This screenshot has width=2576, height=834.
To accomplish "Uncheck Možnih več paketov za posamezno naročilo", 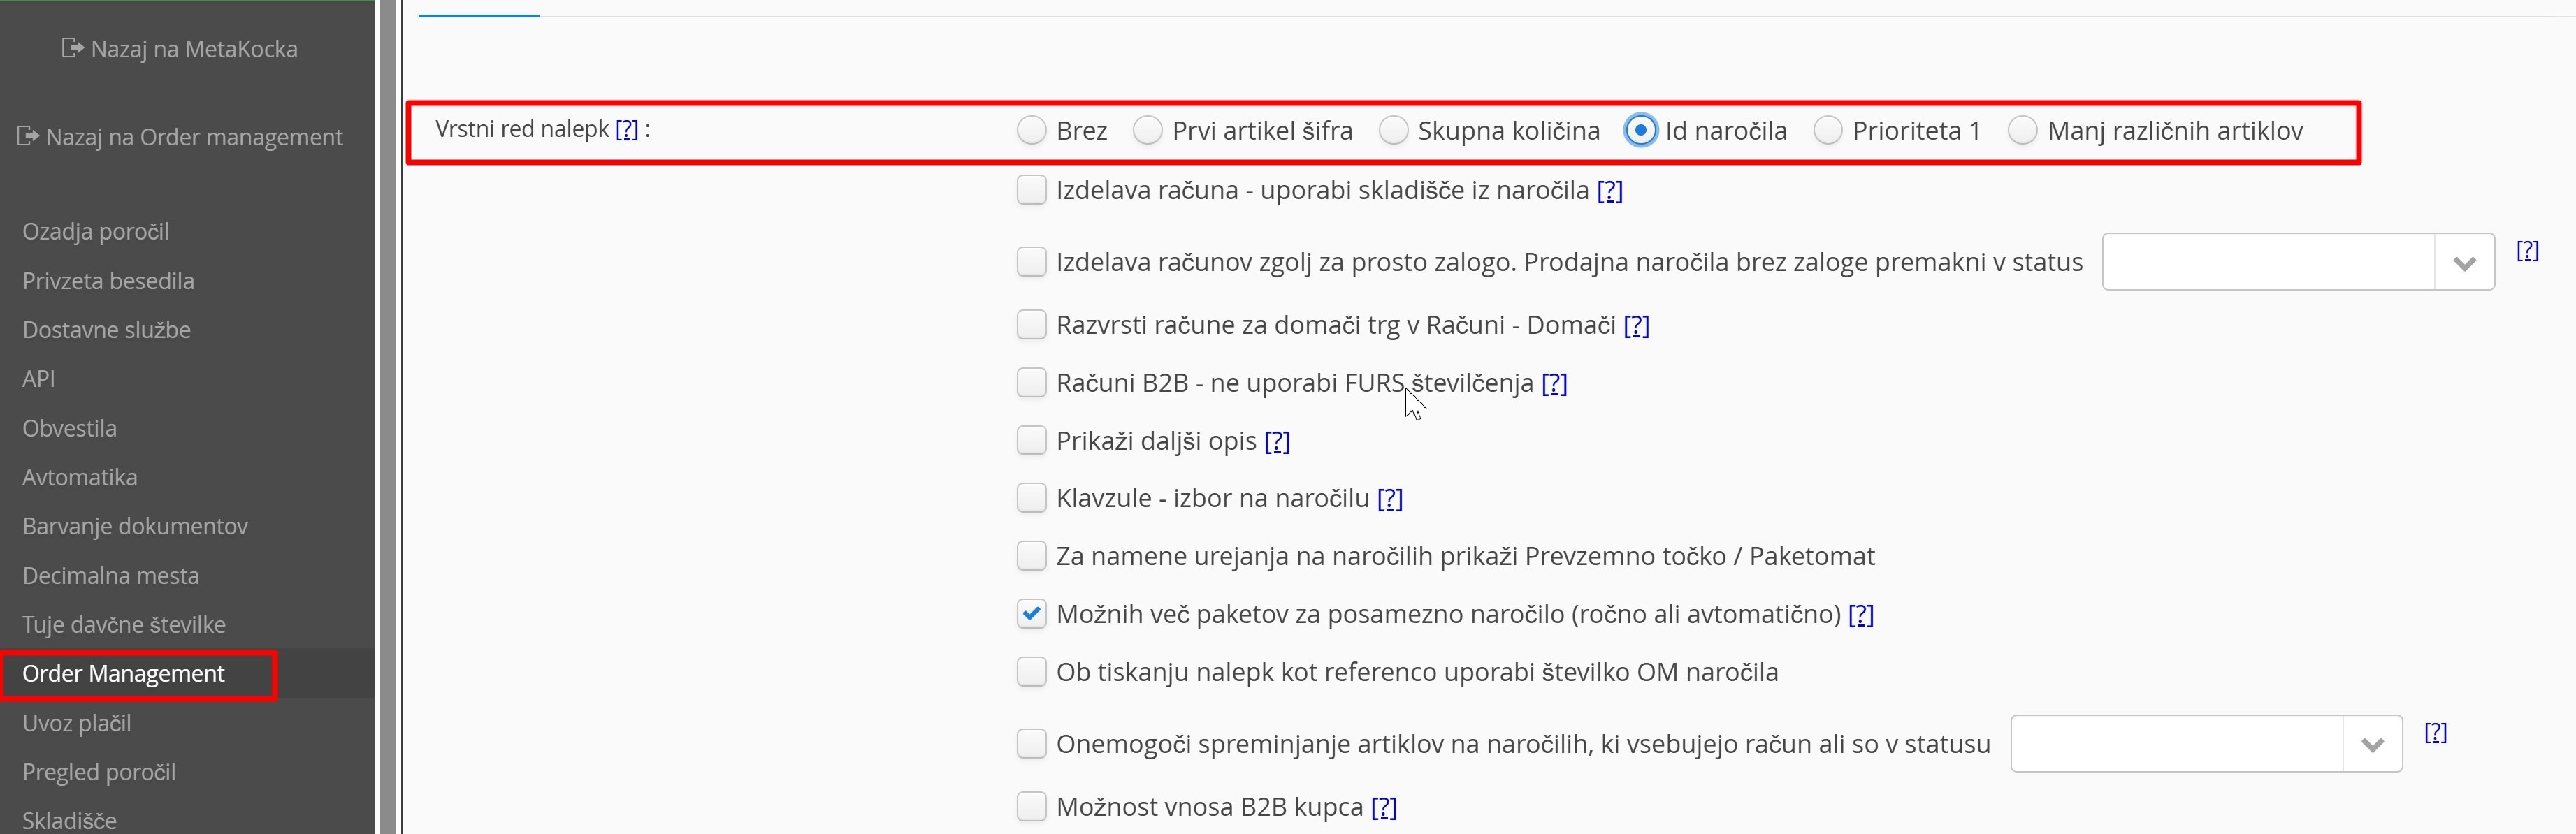I will point(1031,614).
